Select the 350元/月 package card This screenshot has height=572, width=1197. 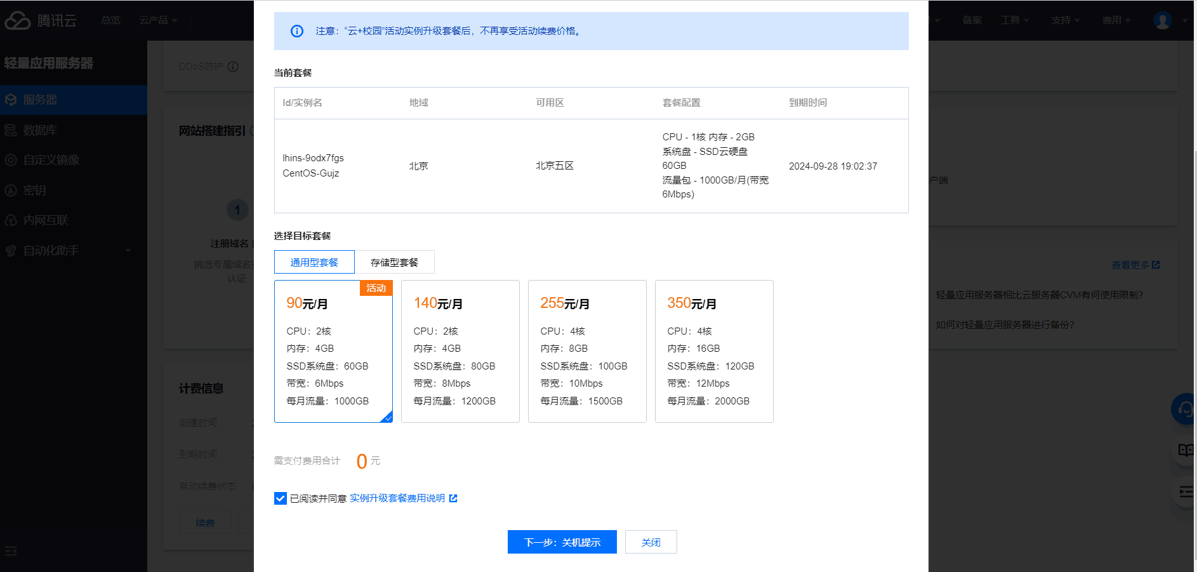[714, 351]
